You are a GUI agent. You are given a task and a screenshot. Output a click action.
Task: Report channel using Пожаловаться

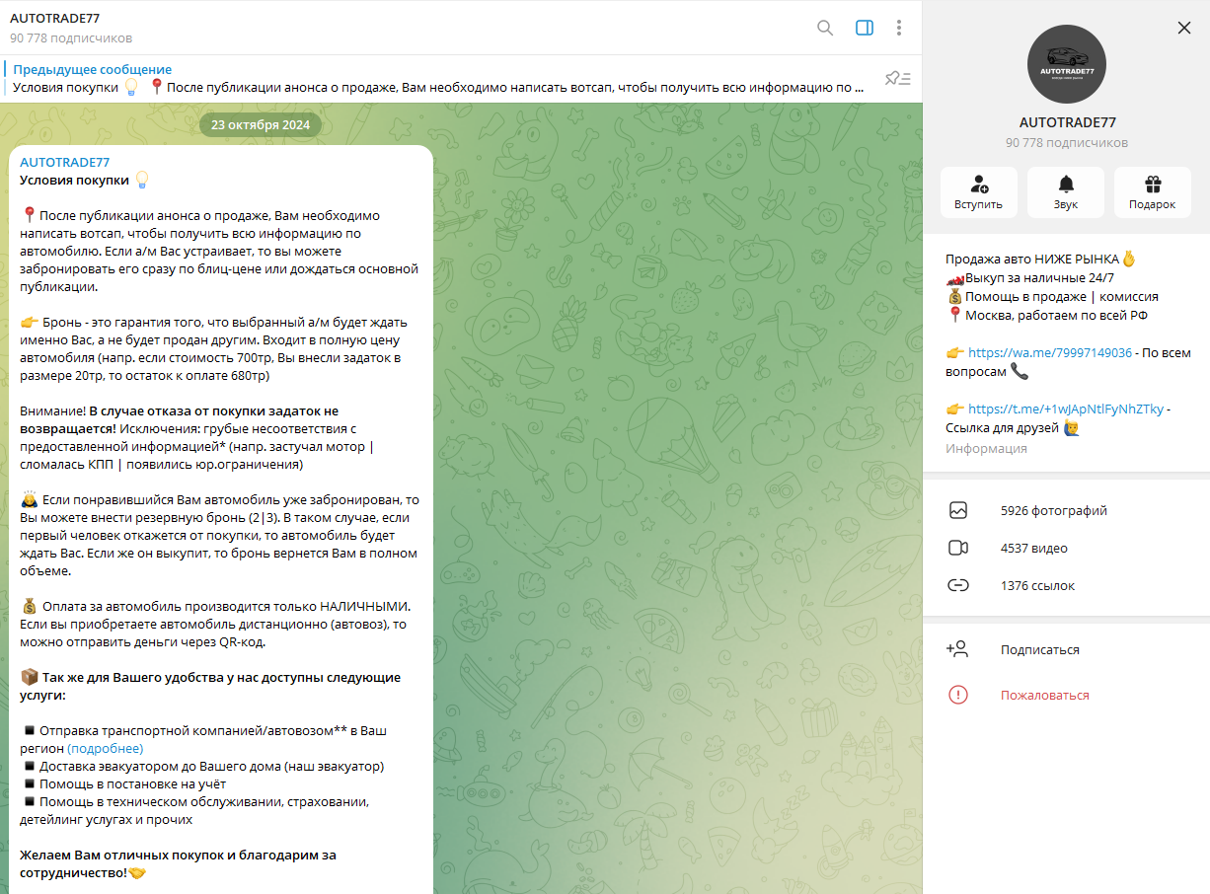1067,696
